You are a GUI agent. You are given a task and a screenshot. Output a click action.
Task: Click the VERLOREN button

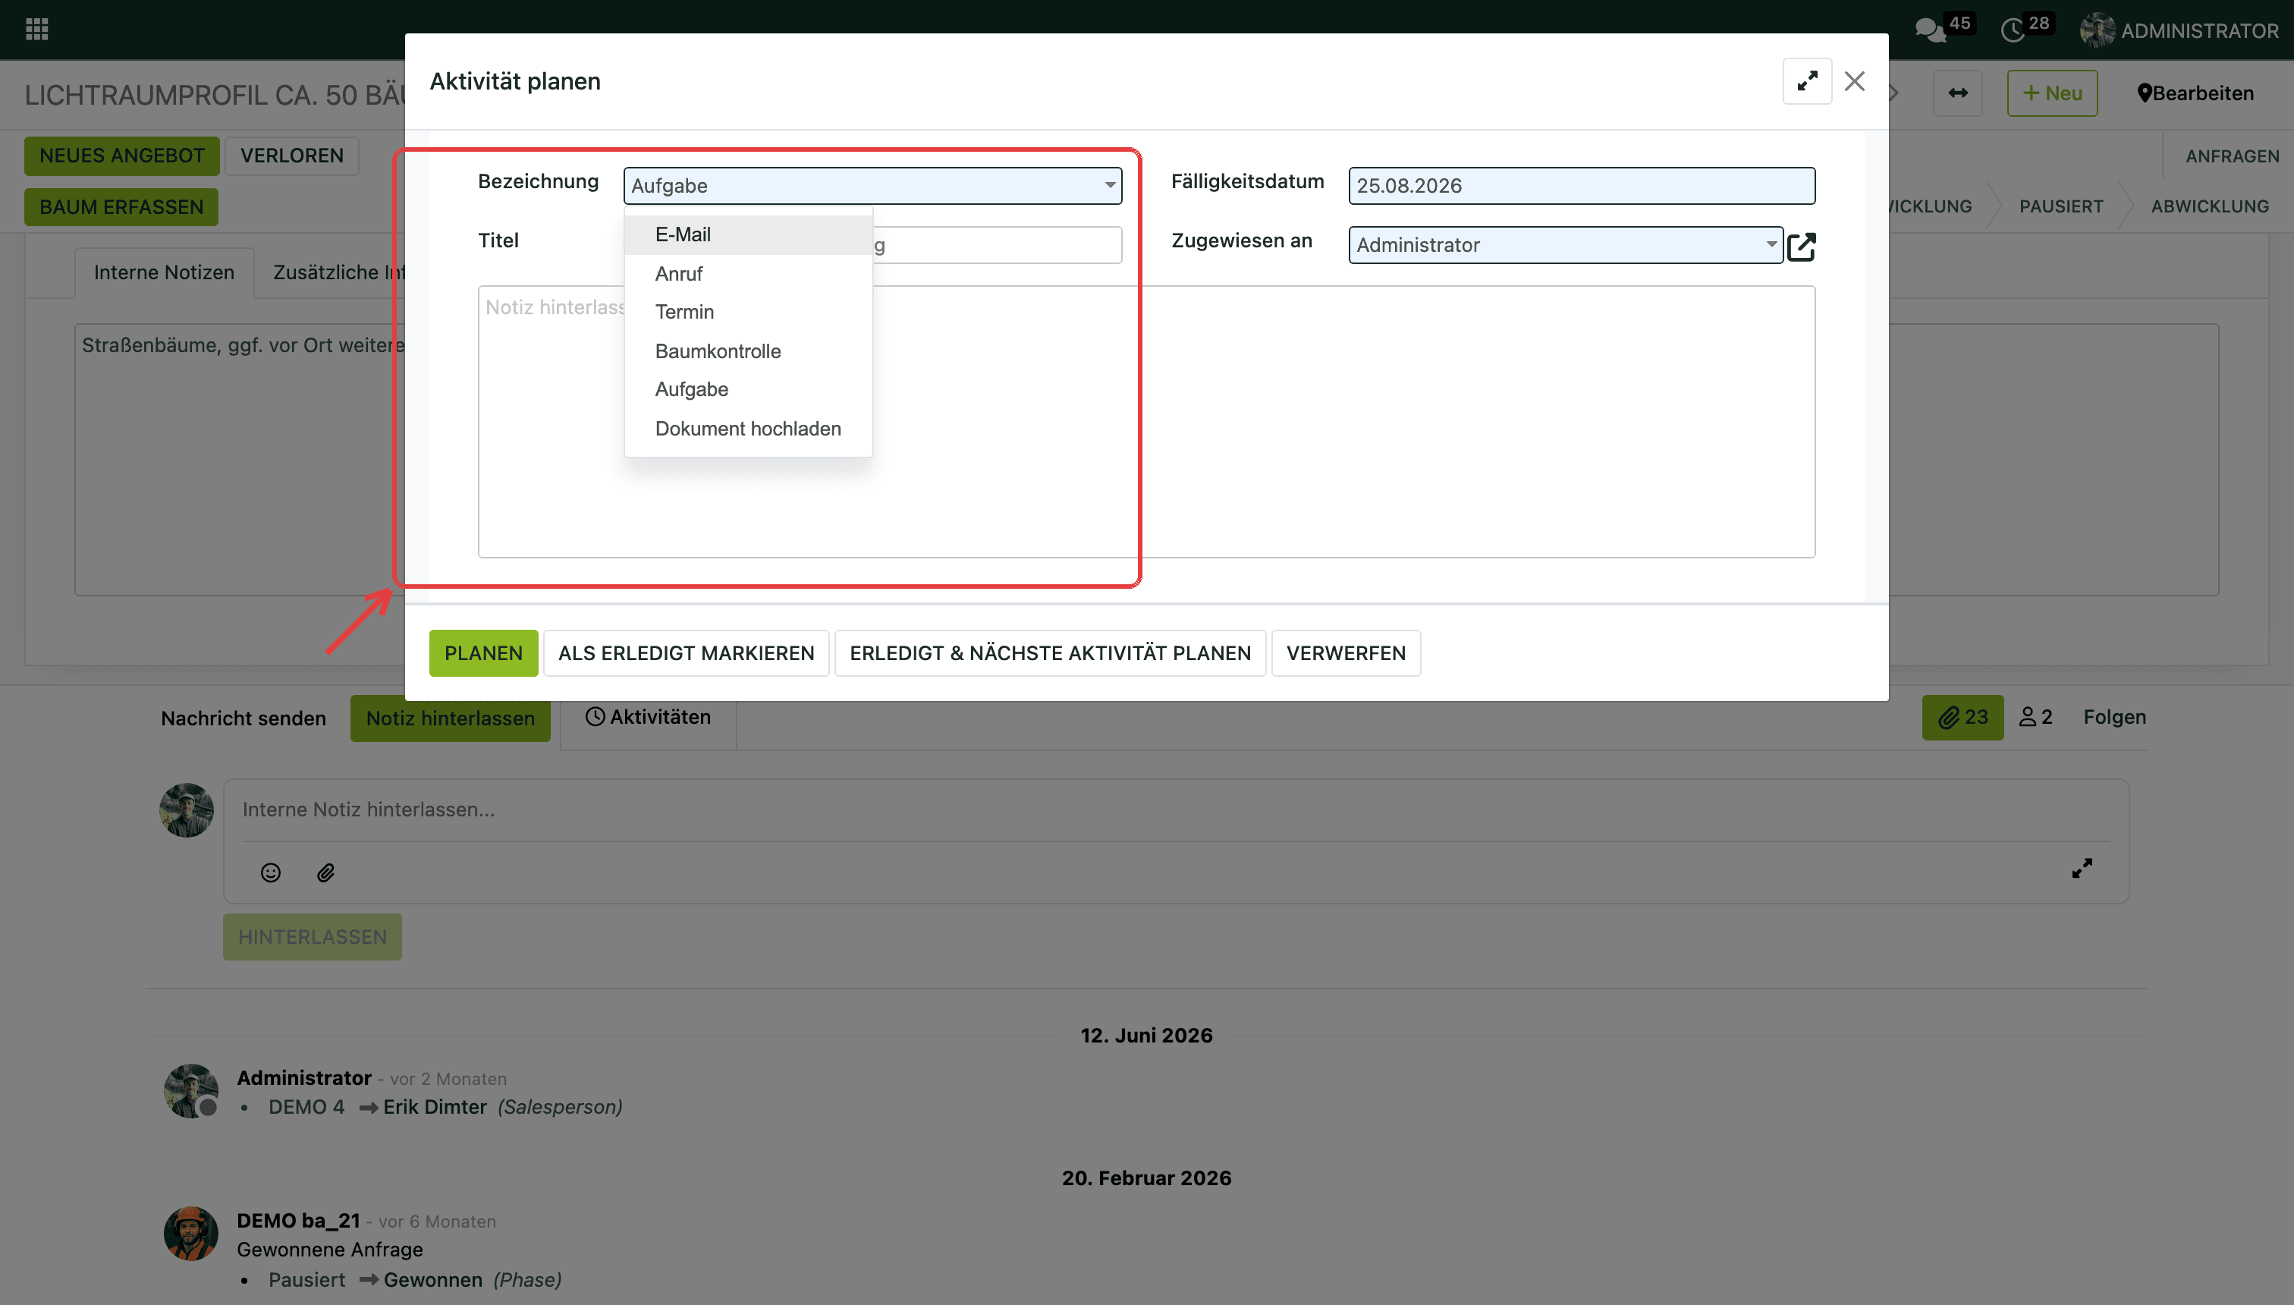291,156
